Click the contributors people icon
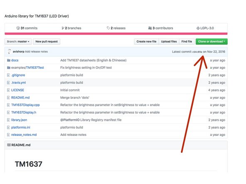 [150, 28]
